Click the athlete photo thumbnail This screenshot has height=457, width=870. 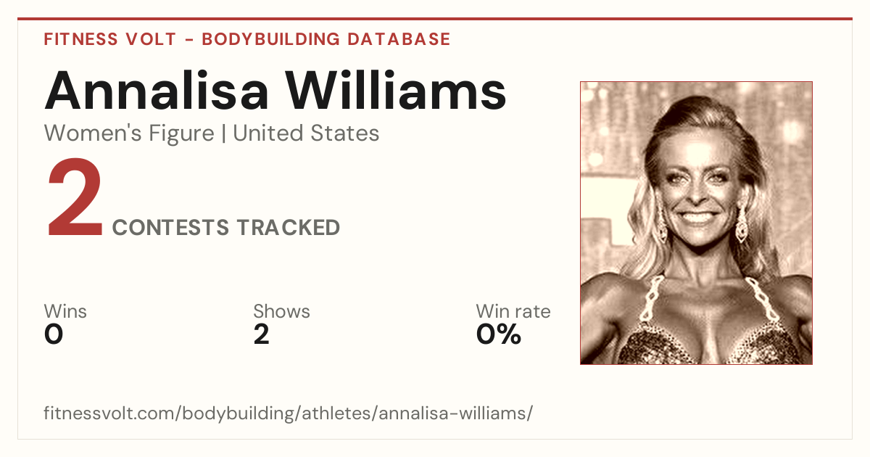pyautogui.click(x=696, y=223)
